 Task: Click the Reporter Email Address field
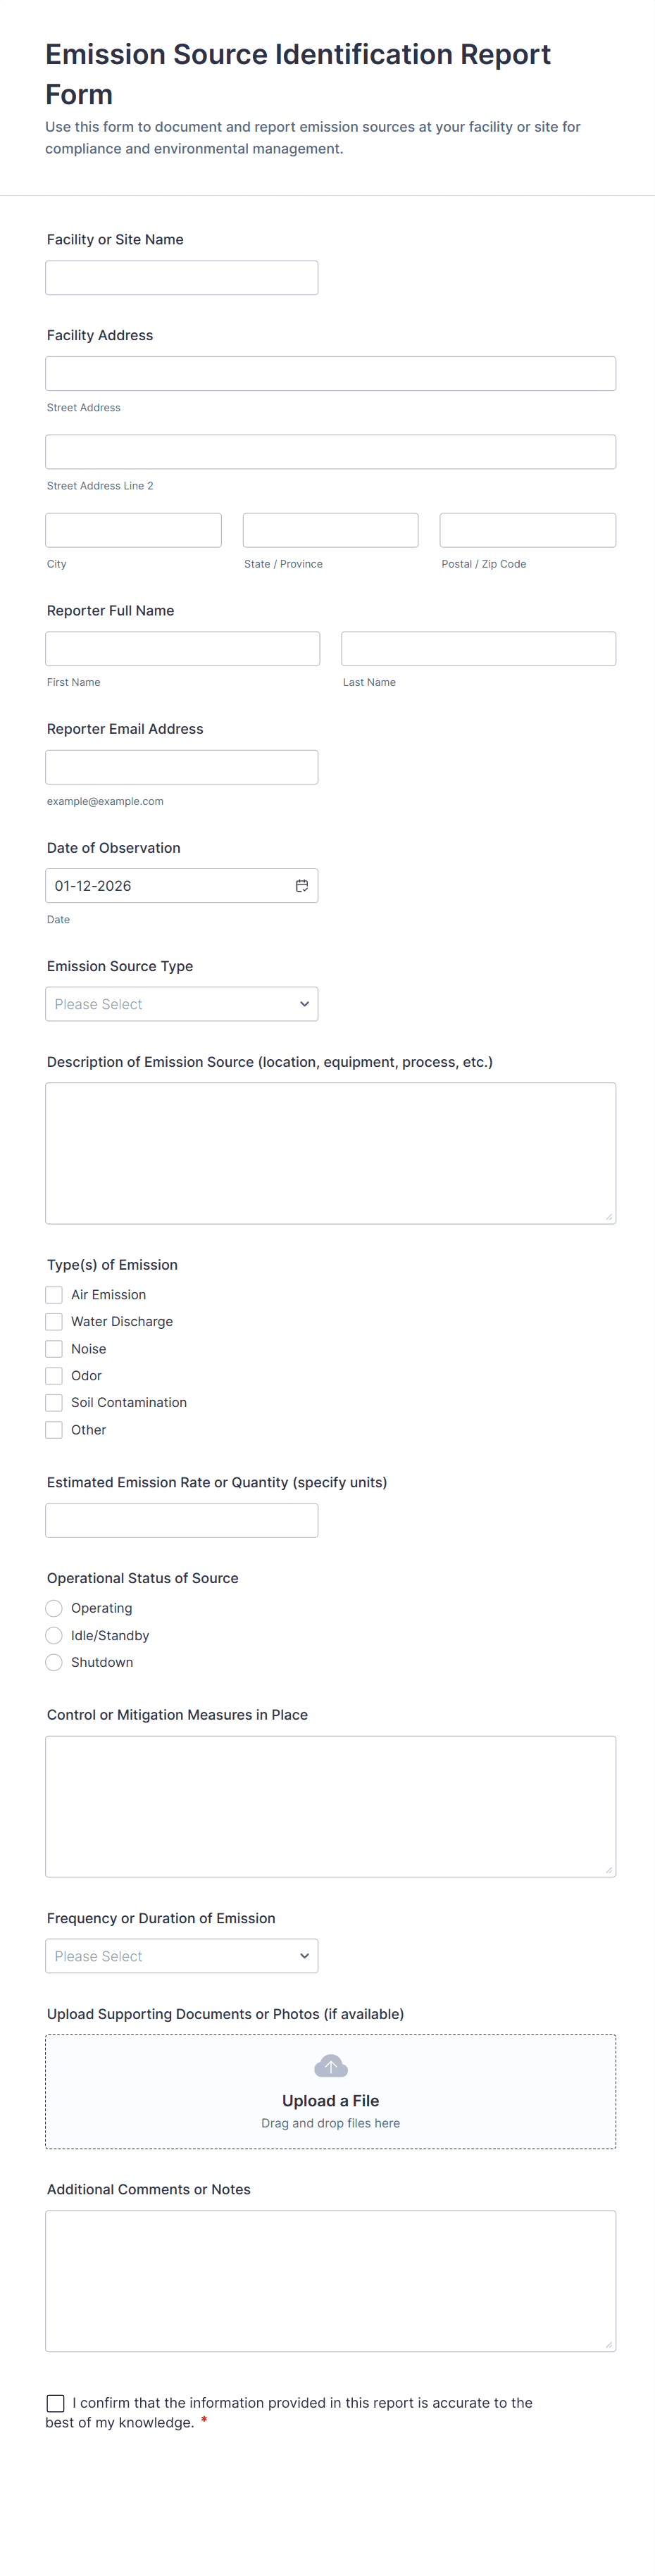tap(181, 767)
